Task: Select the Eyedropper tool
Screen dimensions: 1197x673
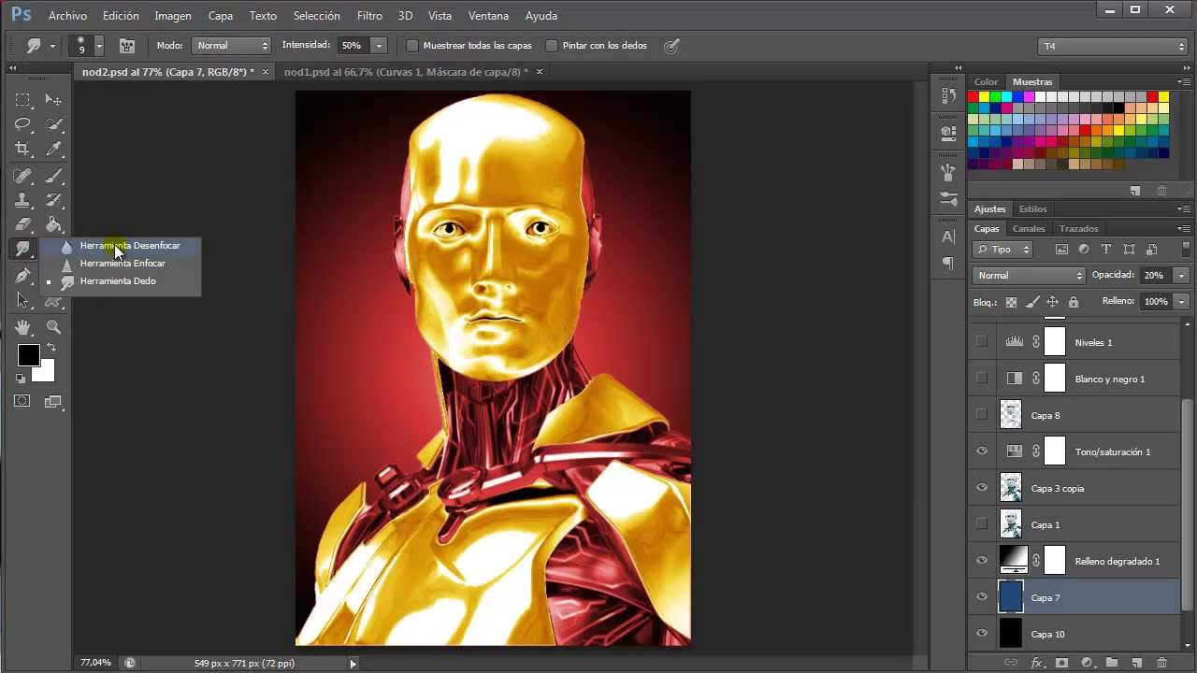Action: point(53,149)
